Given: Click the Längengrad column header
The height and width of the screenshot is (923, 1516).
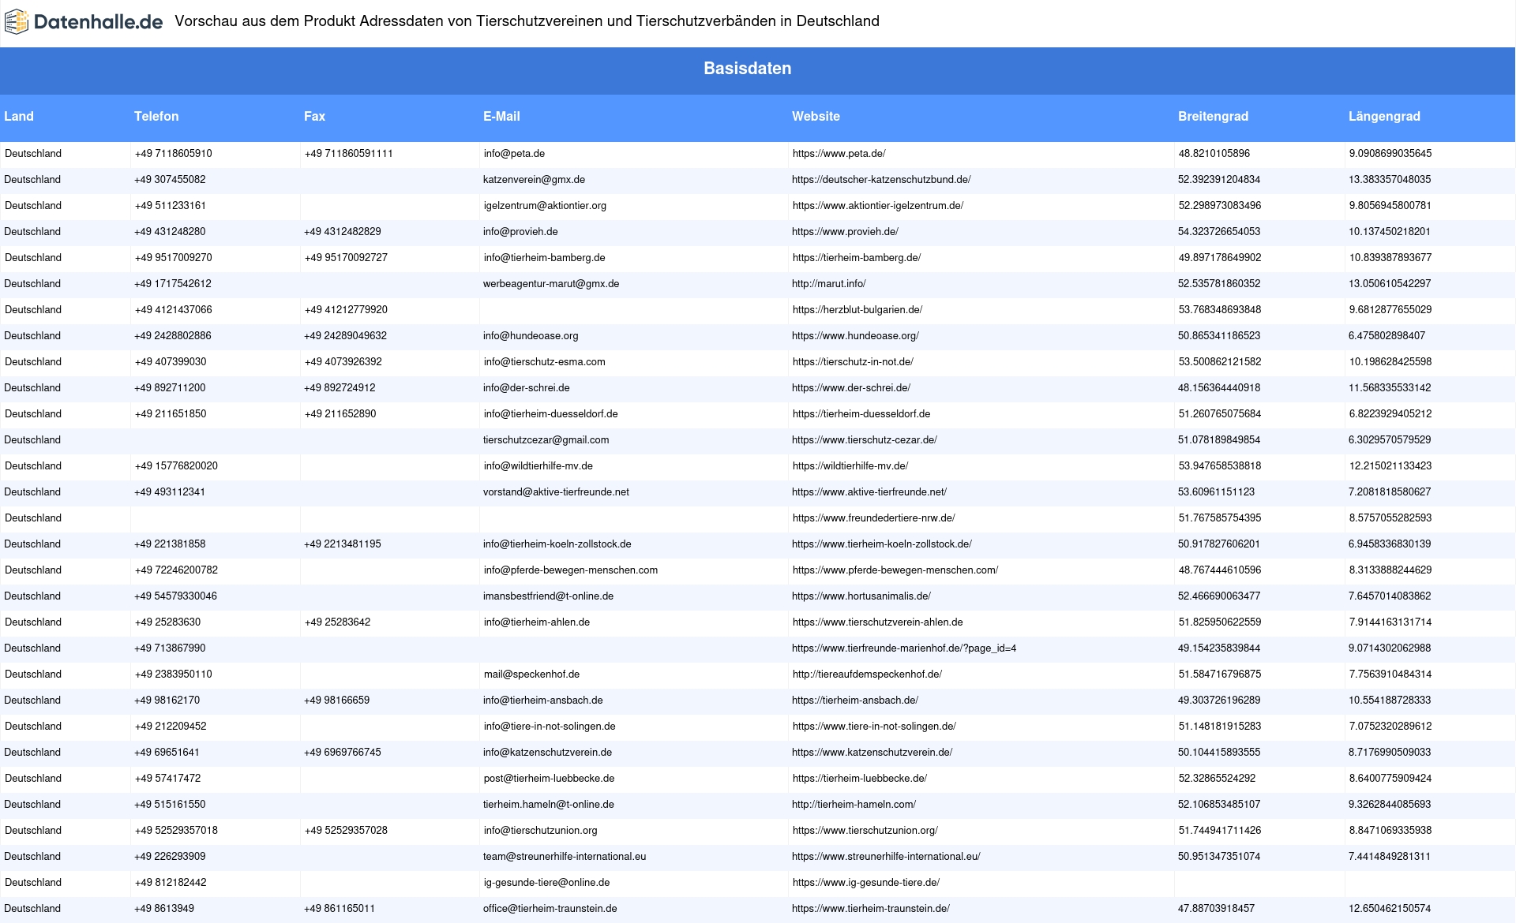Looking at the screenshot, I should (x=1384, y=116).
